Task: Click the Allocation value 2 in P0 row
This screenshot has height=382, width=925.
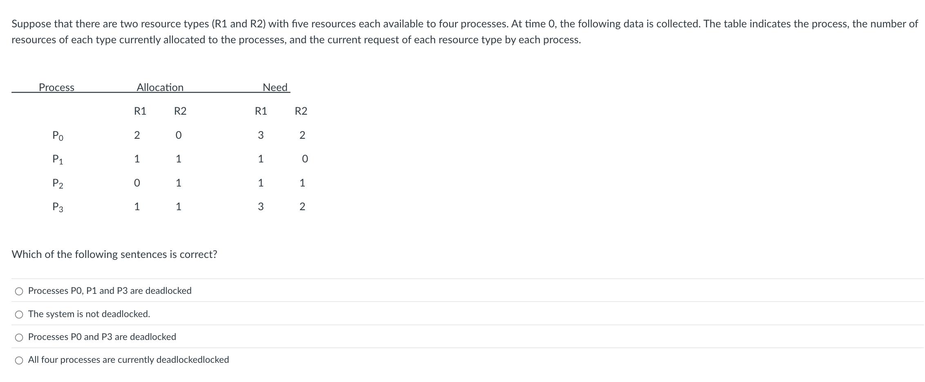Action: click(x=137, y=135)
